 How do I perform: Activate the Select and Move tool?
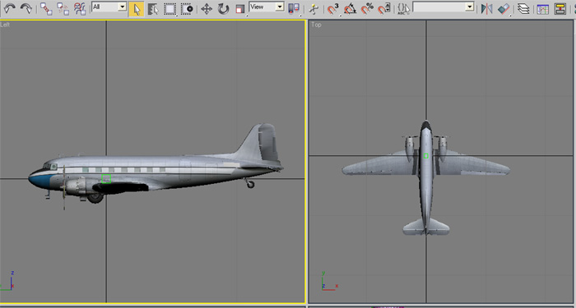[x=207, y=9]
